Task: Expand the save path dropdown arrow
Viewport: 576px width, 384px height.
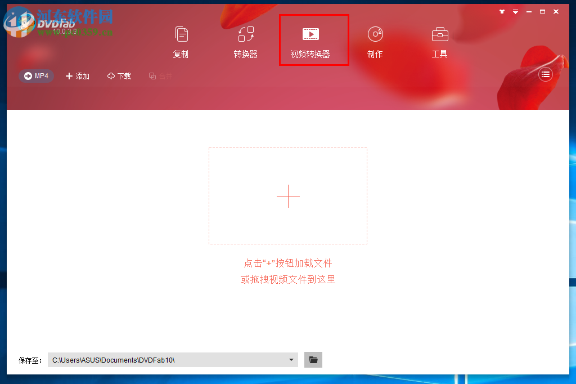Action: pos(291,360)
